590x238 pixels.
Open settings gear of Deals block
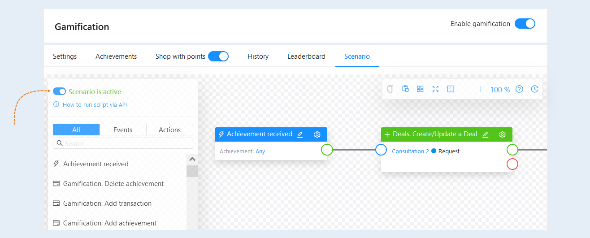[503, 134]
